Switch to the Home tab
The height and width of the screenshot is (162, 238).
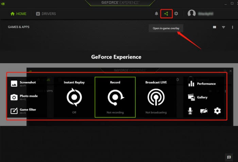pyautogui.click(x=18, y=14)
